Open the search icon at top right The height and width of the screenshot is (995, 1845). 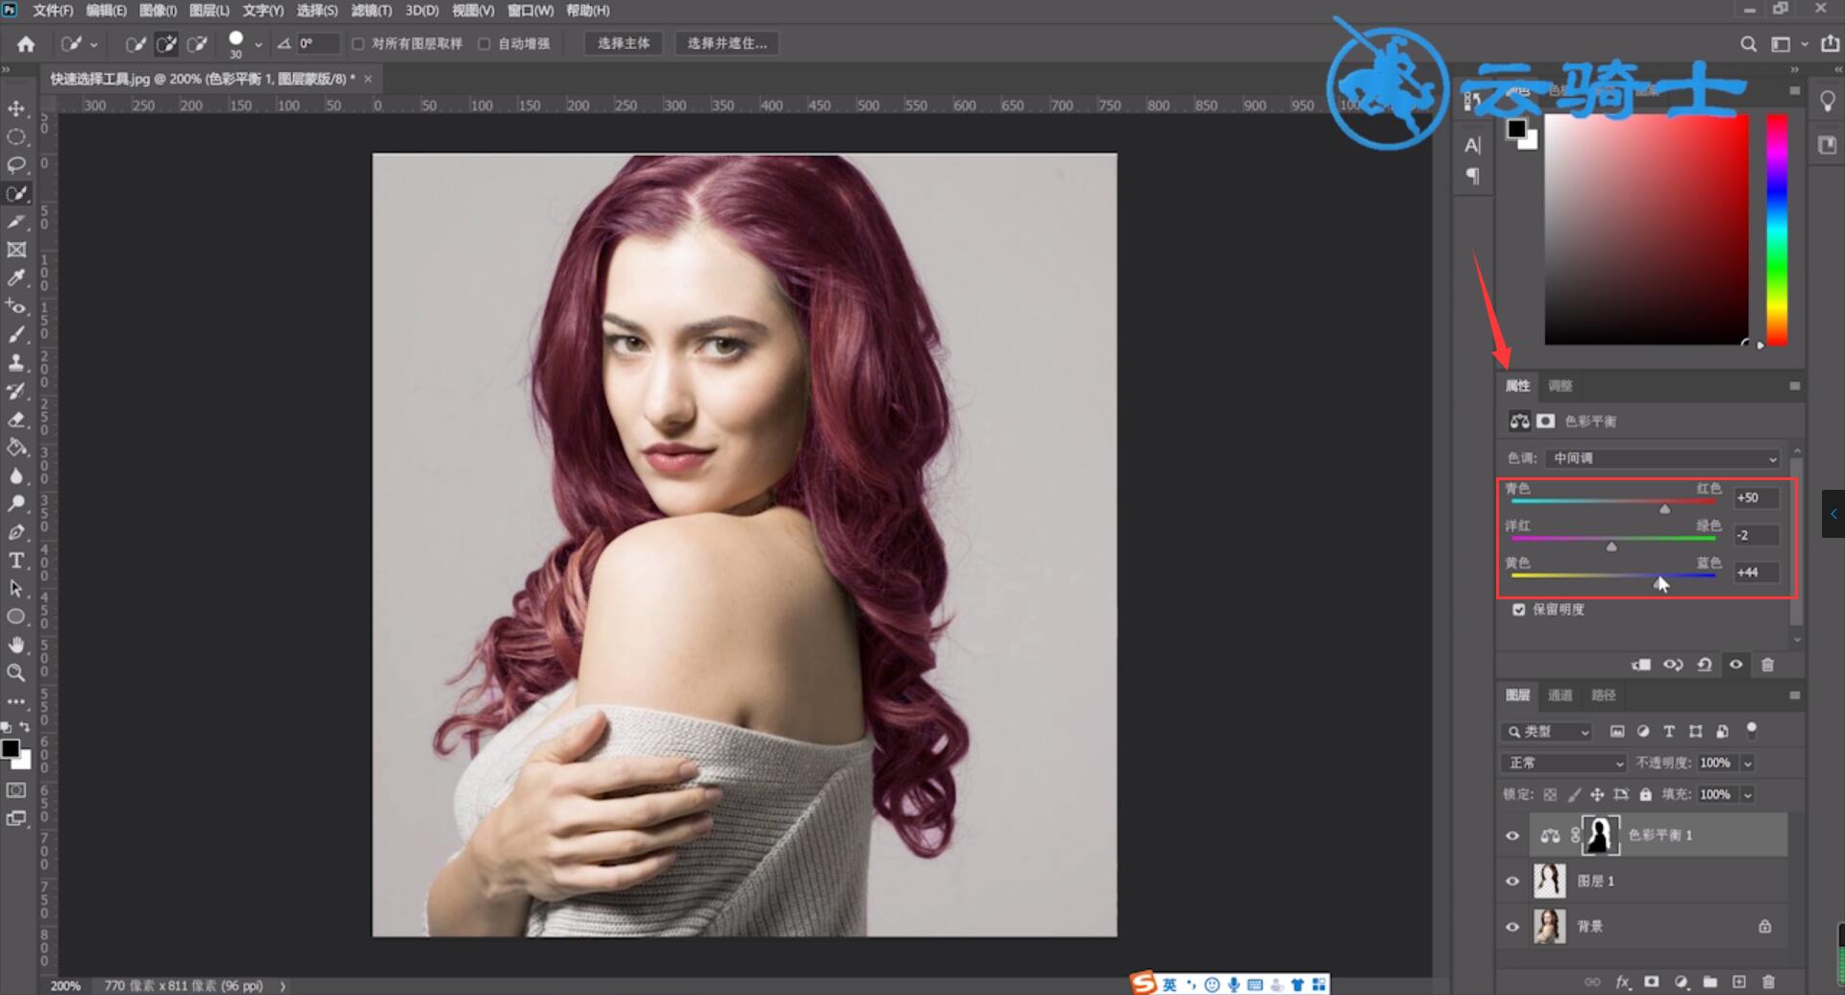[1748, 43]
